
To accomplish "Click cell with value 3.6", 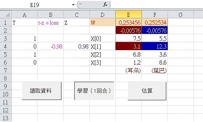I will coord(155,54).
